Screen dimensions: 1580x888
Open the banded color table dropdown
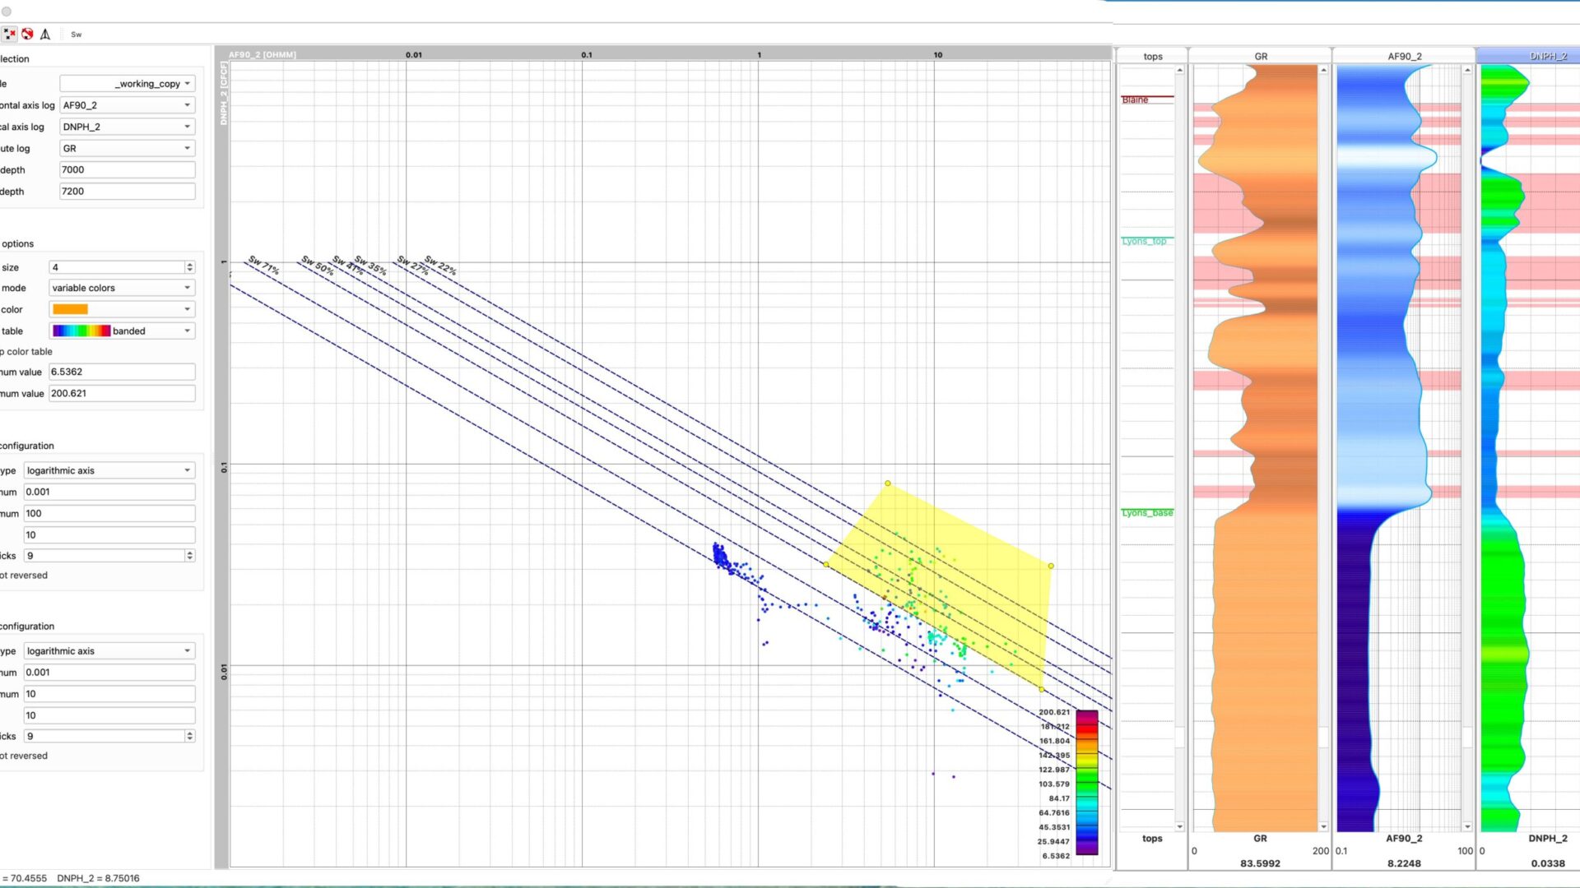121,331
